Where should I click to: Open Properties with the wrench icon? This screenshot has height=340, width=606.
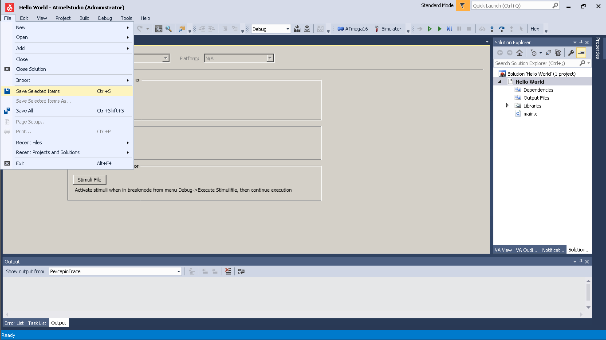[x=571, y=53]
